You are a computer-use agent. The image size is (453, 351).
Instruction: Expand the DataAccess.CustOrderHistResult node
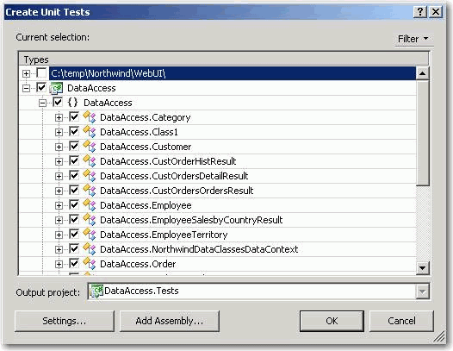click(59, 161)
